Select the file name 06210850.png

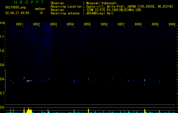coord(16,7)
